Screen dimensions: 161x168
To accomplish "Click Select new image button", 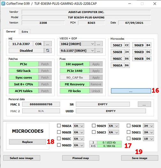I will tap(22, 158).
